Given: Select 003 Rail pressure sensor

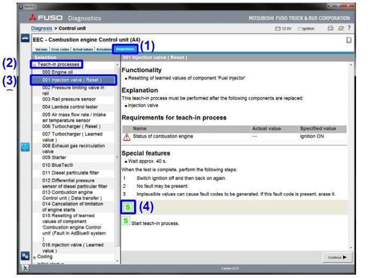Looking at the screenshot, I should click(x=73, y=99).
